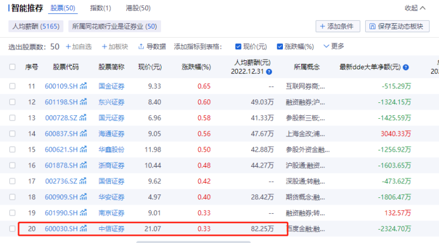This screenshot has width=439, height=243.
Task: Open chart icon beside 002736.SZ
Action: tap(83, 181)
